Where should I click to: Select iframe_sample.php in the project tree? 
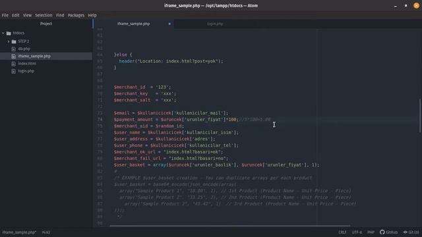(x=34, y=56)
